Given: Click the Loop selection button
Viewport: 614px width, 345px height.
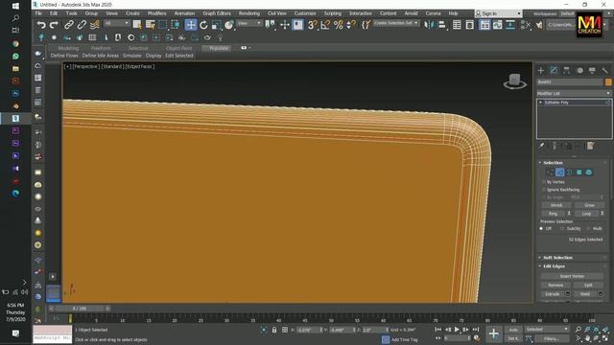Looking at the screenshot, I should pos(586,214).
